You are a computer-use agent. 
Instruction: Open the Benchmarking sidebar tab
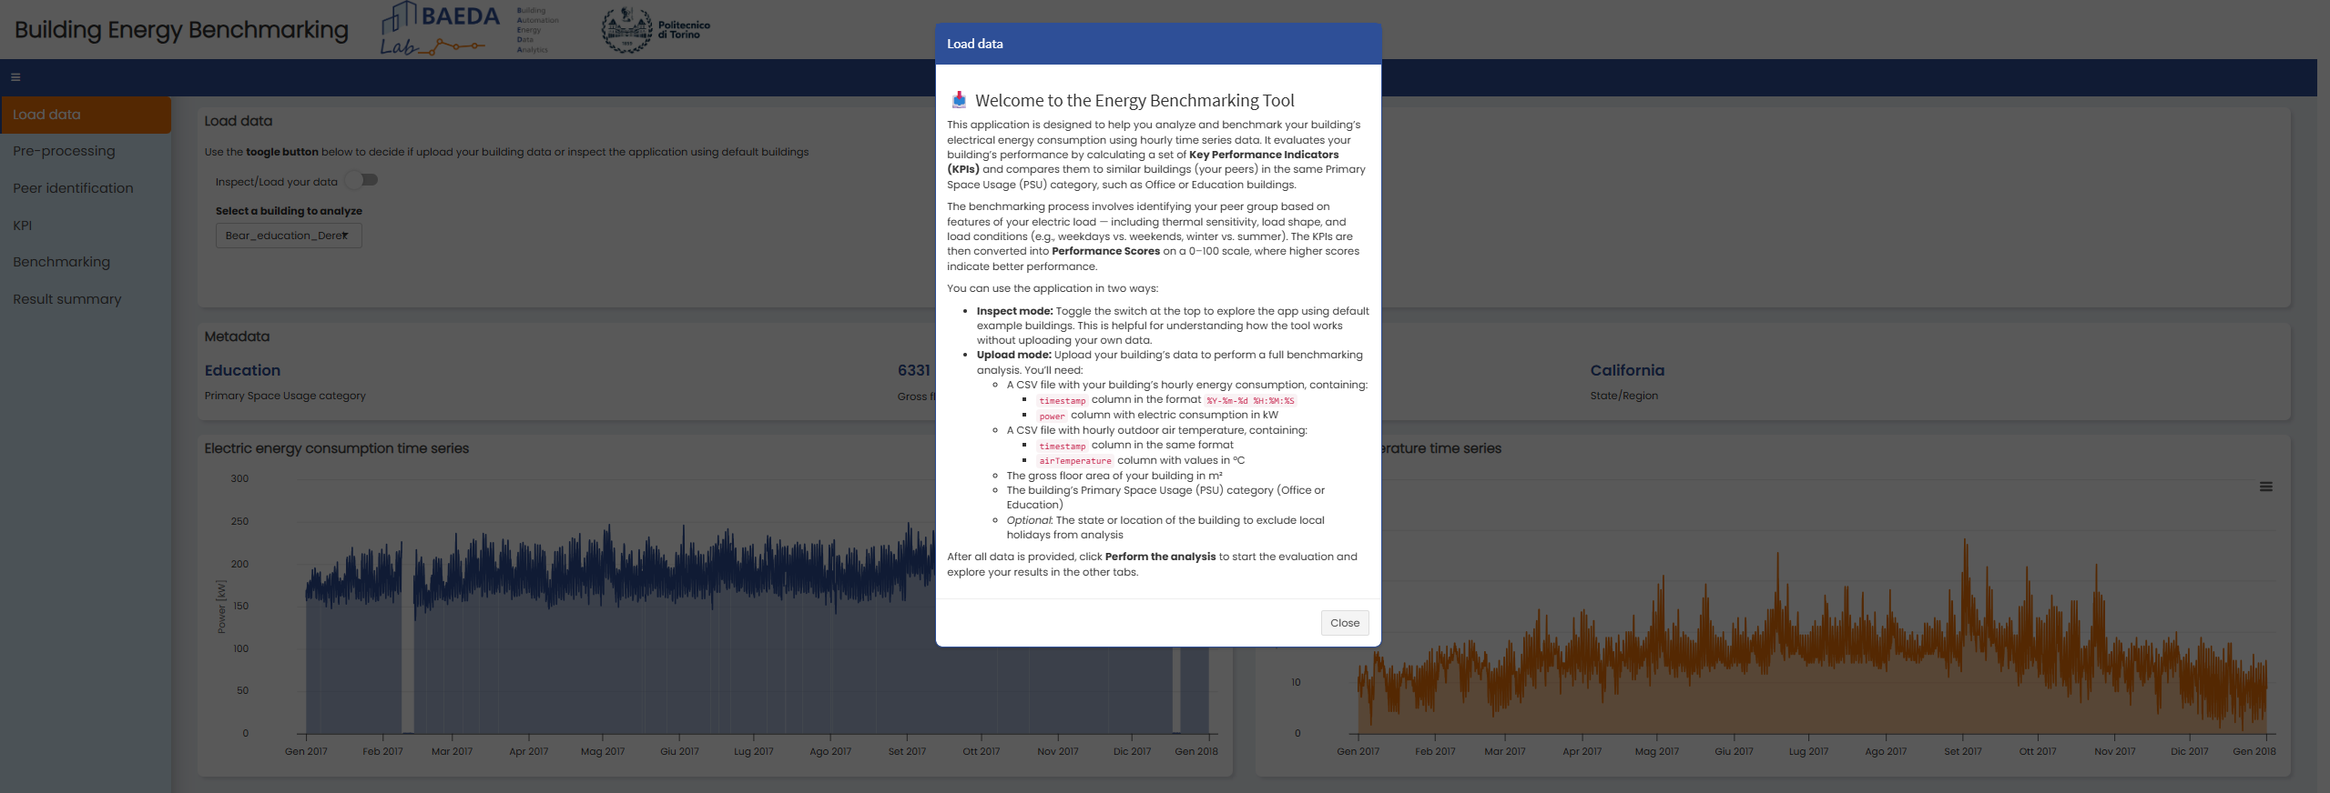86,262
